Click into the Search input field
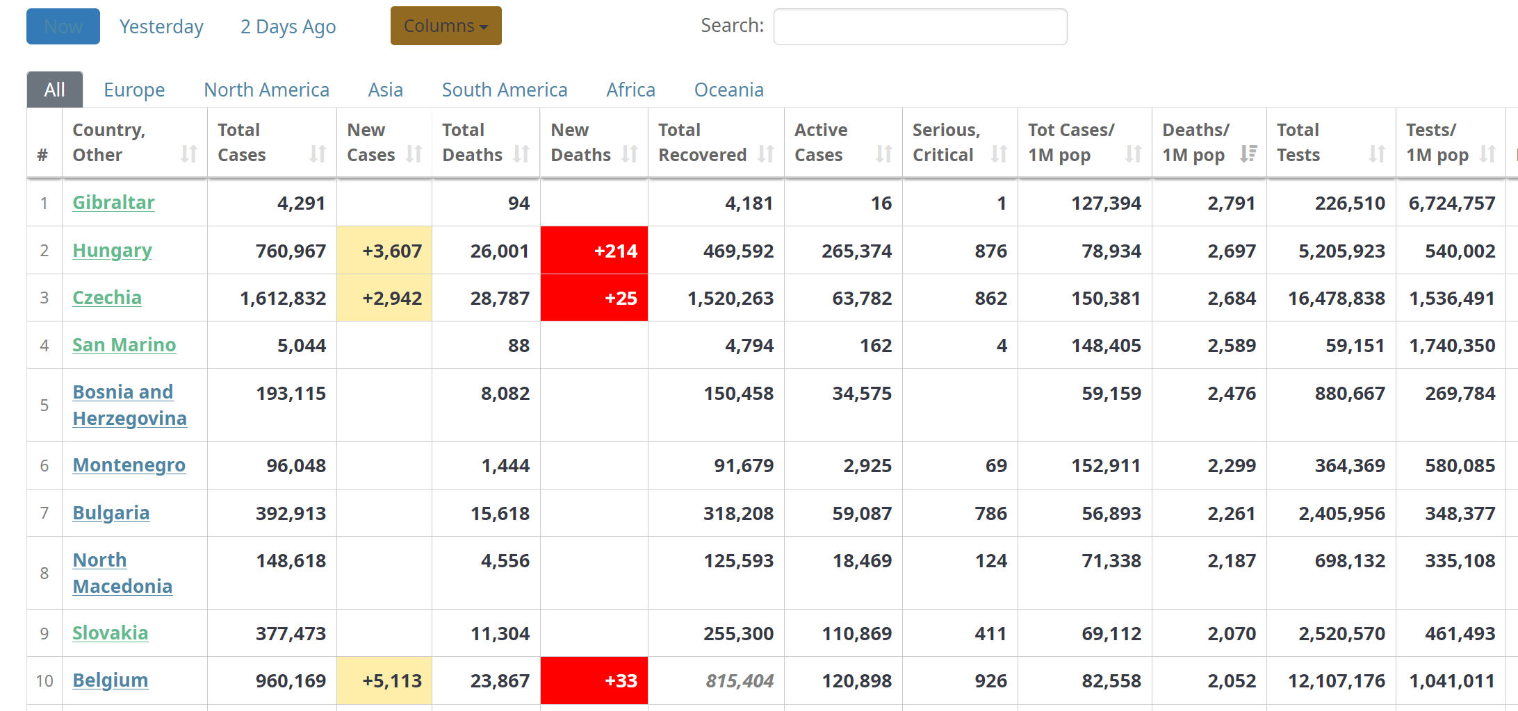Viewport: 1518px width, 711px height. pos(920,26)
